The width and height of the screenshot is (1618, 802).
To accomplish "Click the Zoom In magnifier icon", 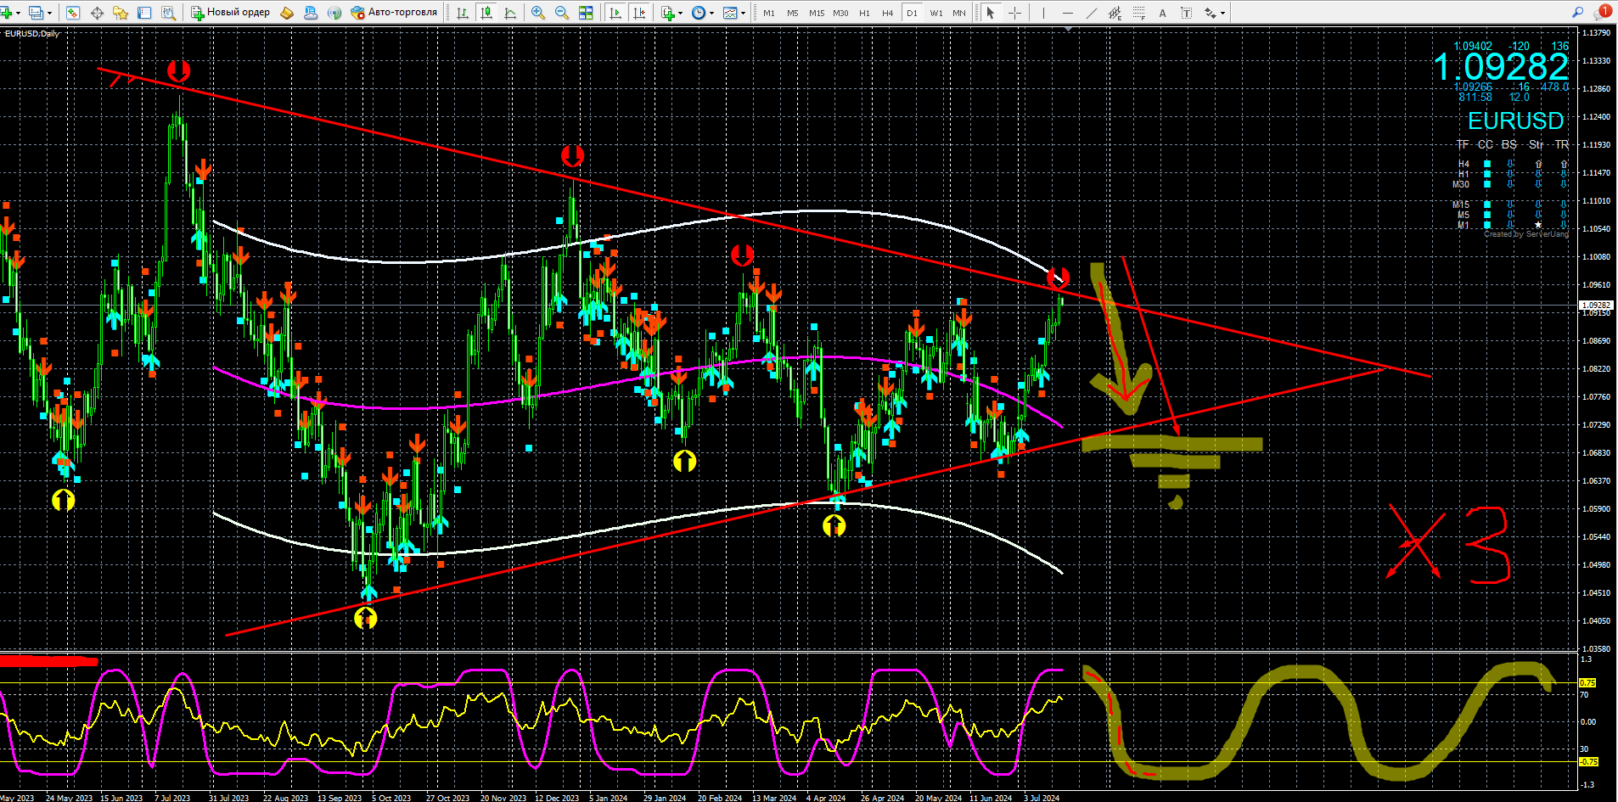I will click(x=537, y=13).
